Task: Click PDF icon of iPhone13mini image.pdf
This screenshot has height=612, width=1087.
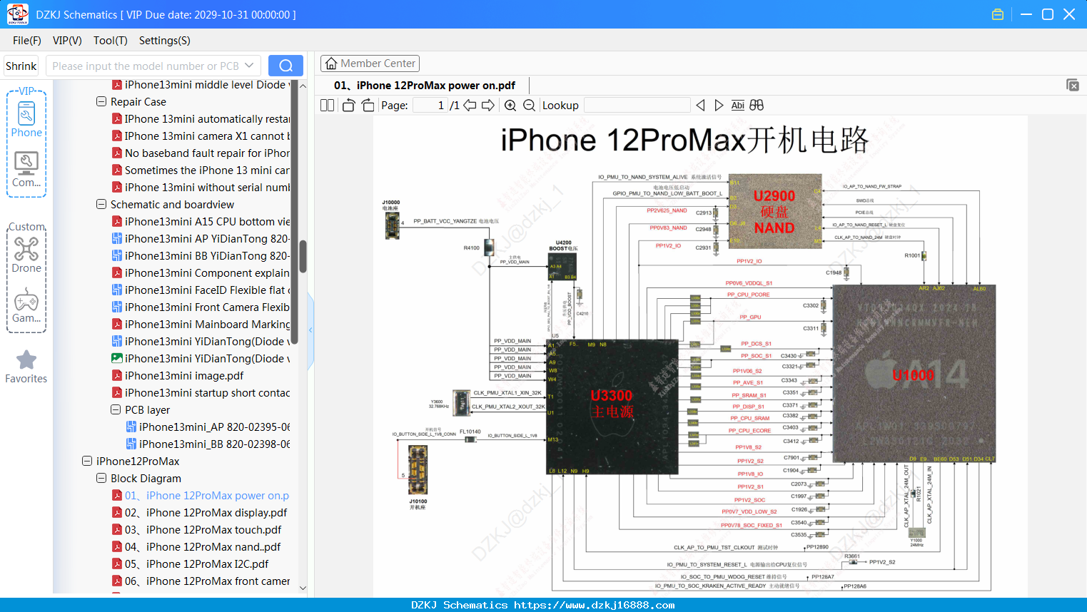Action: click(117, 375)
